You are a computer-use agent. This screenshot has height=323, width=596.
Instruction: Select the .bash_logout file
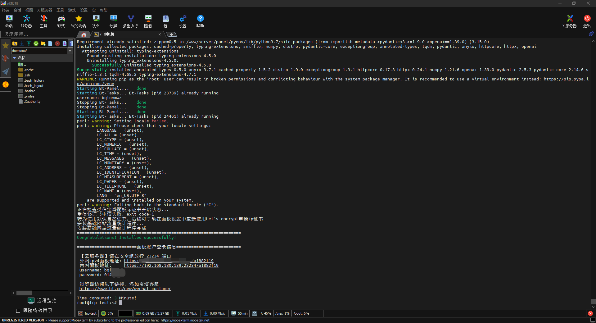pos(31,86)
